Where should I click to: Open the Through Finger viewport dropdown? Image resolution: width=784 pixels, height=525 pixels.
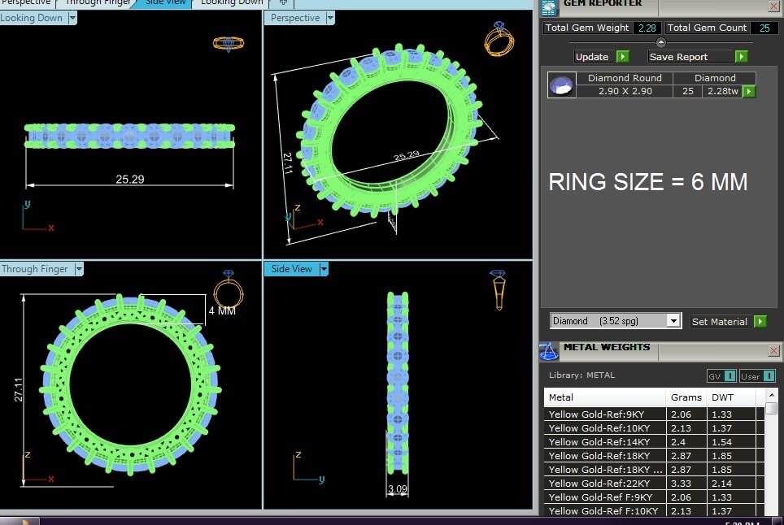coord(78,269)
